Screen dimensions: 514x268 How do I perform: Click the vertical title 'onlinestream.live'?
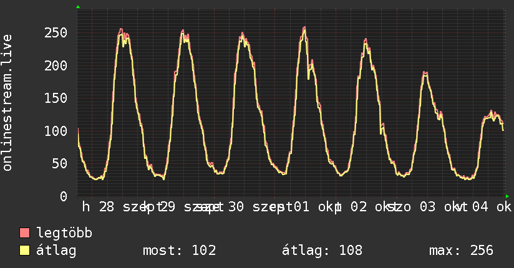[x=7, y=103]
